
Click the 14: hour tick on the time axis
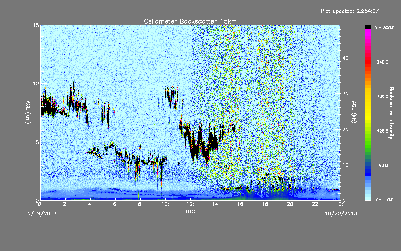point(216,204)
